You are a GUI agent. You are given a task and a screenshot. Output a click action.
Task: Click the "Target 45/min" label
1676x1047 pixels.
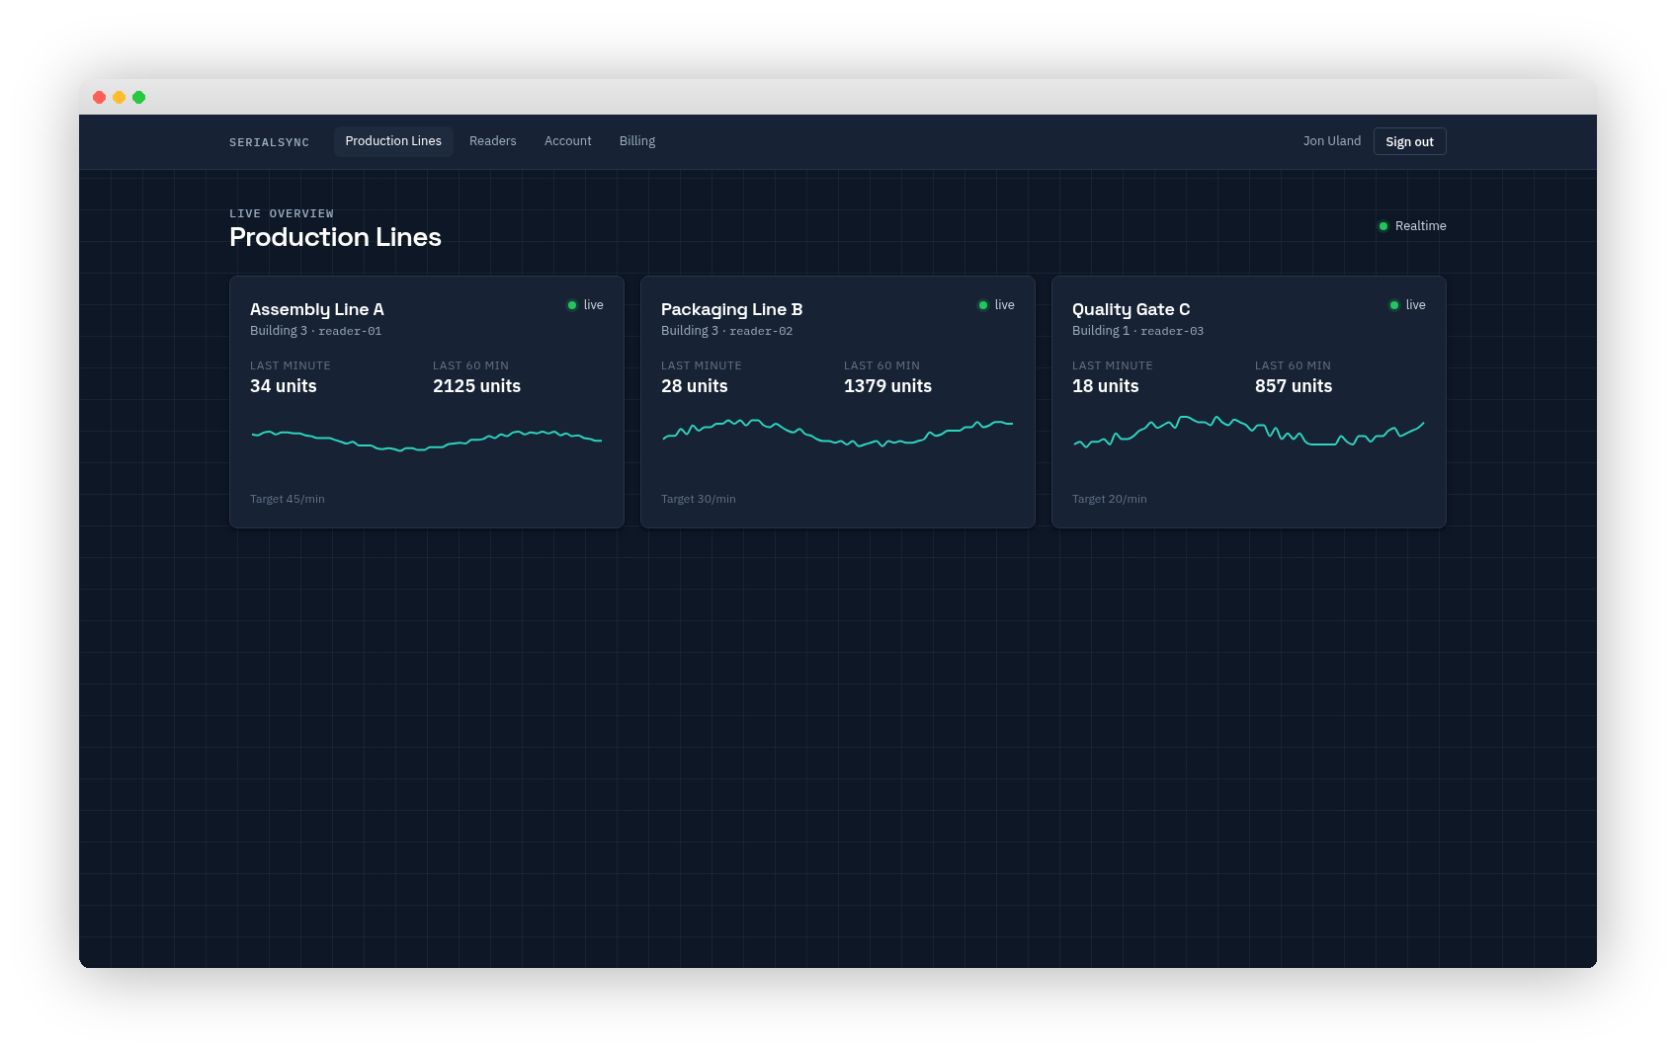coord(288,499)
